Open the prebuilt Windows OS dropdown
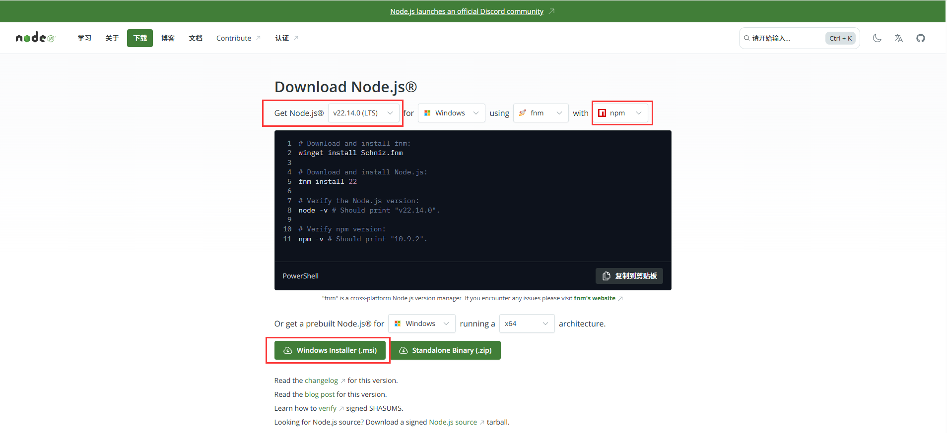This screenshot has width=947, height=433. pyautogui.click(x=421, y=324)
